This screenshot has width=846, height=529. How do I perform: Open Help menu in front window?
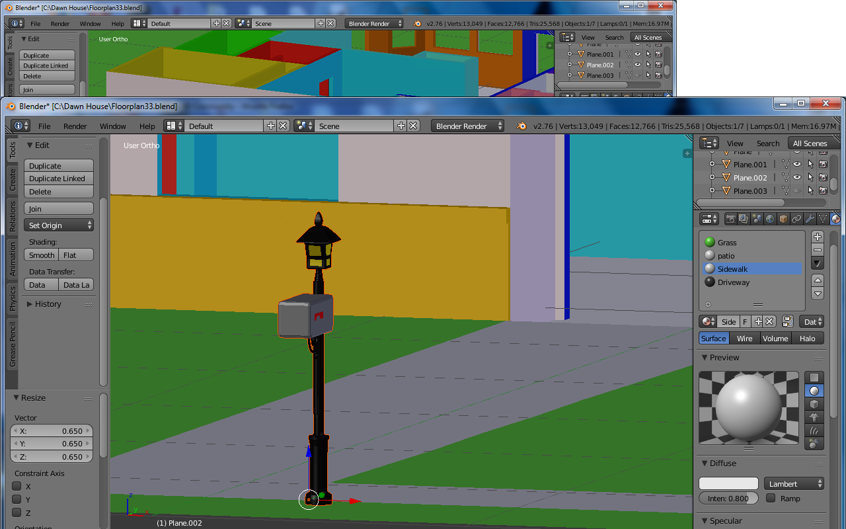pos(147,126)
